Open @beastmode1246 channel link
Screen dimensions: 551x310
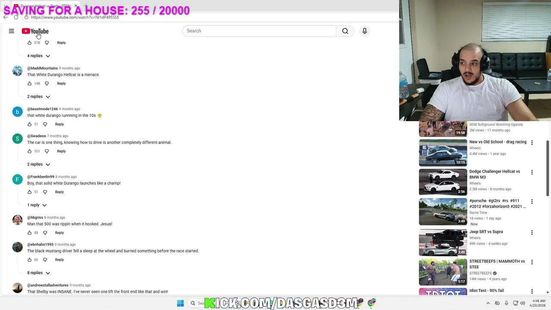(42, 109)
